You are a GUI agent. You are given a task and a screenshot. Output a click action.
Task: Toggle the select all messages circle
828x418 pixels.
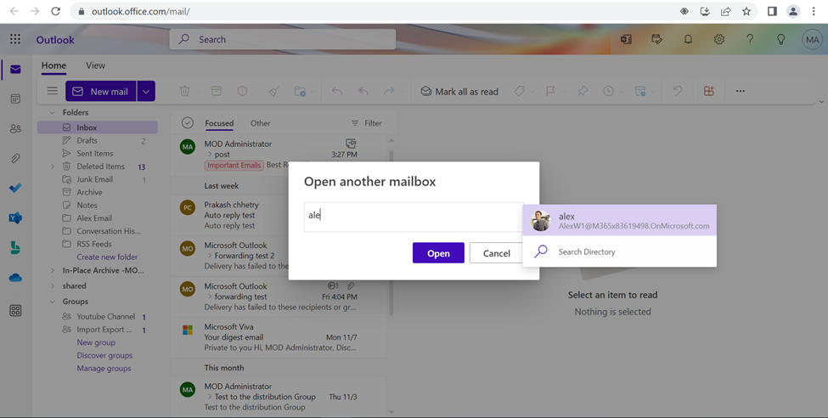coord(188,122)
